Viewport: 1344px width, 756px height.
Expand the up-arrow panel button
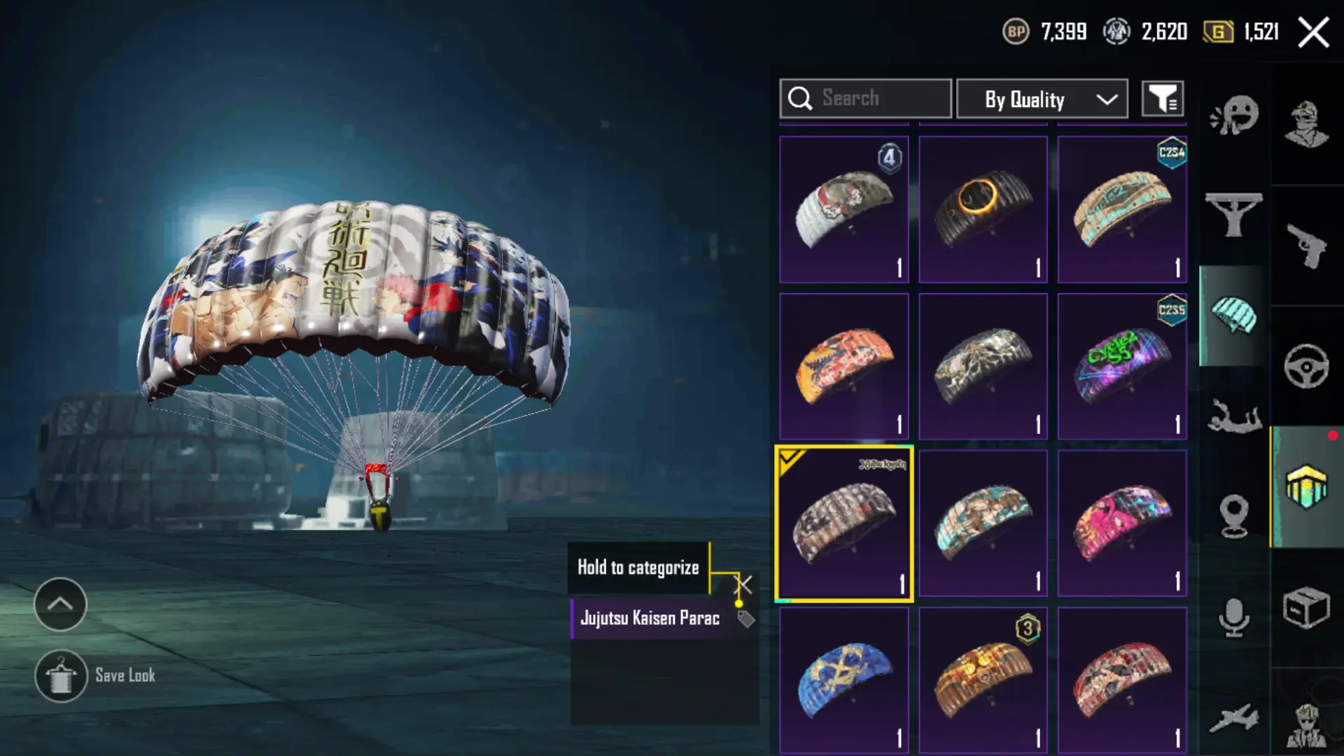[x=60, y=604]
